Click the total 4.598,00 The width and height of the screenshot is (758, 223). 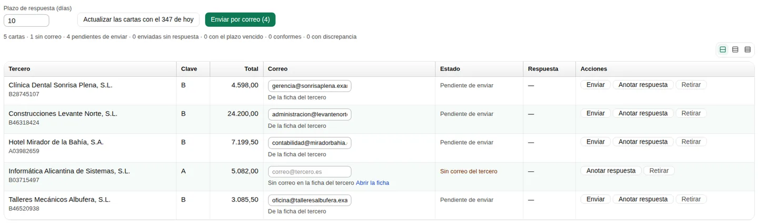[245, 85]
